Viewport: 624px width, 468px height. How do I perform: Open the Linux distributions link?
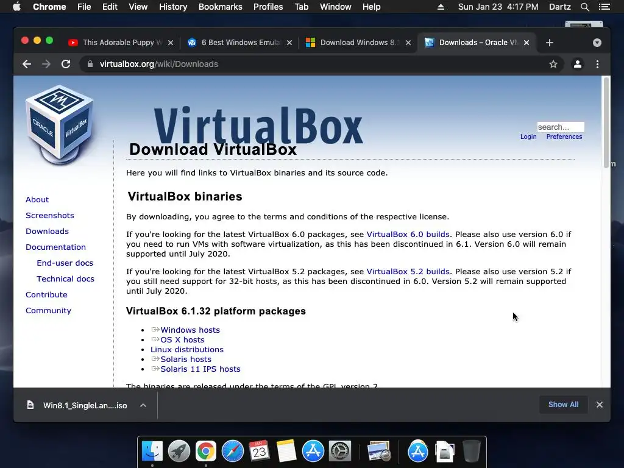[x=186, y=349]
